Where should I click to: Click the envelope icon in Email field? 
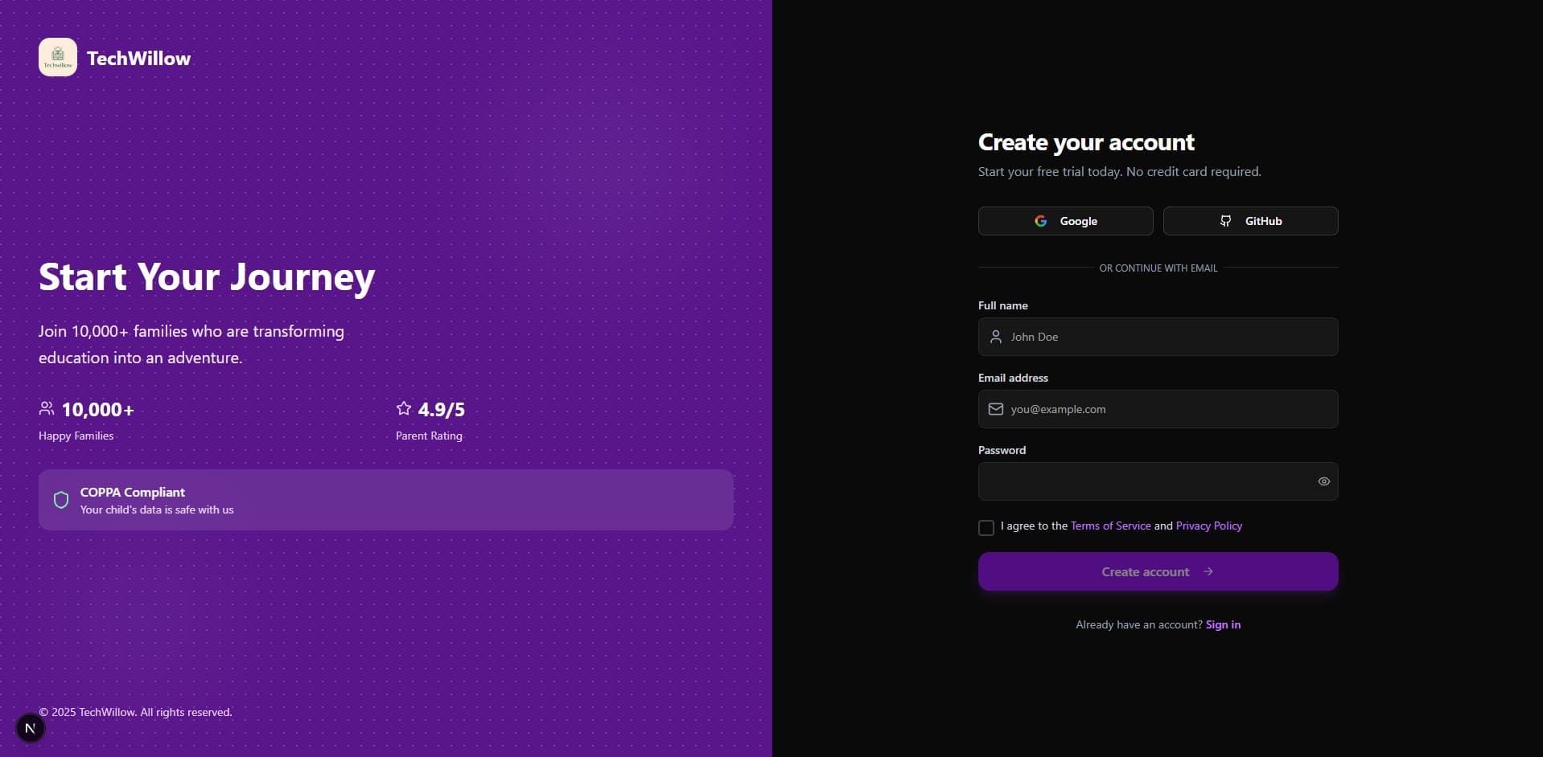(995, 409)
